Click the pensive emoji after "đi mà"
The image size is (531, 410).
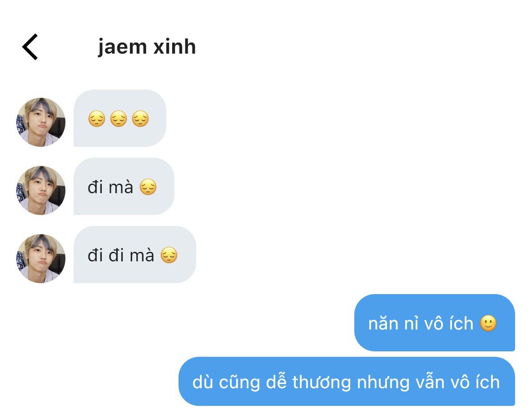click(148, 187)
